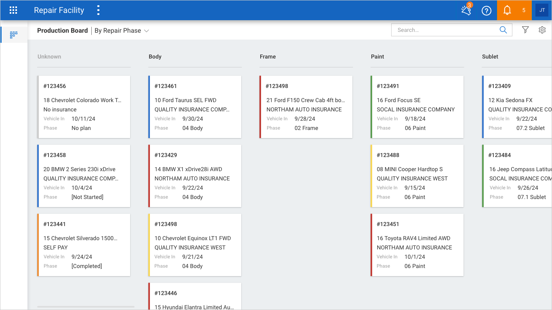552x310 pixels.
Task: Click the No plan phase value
Action: (x=81, y=128)
